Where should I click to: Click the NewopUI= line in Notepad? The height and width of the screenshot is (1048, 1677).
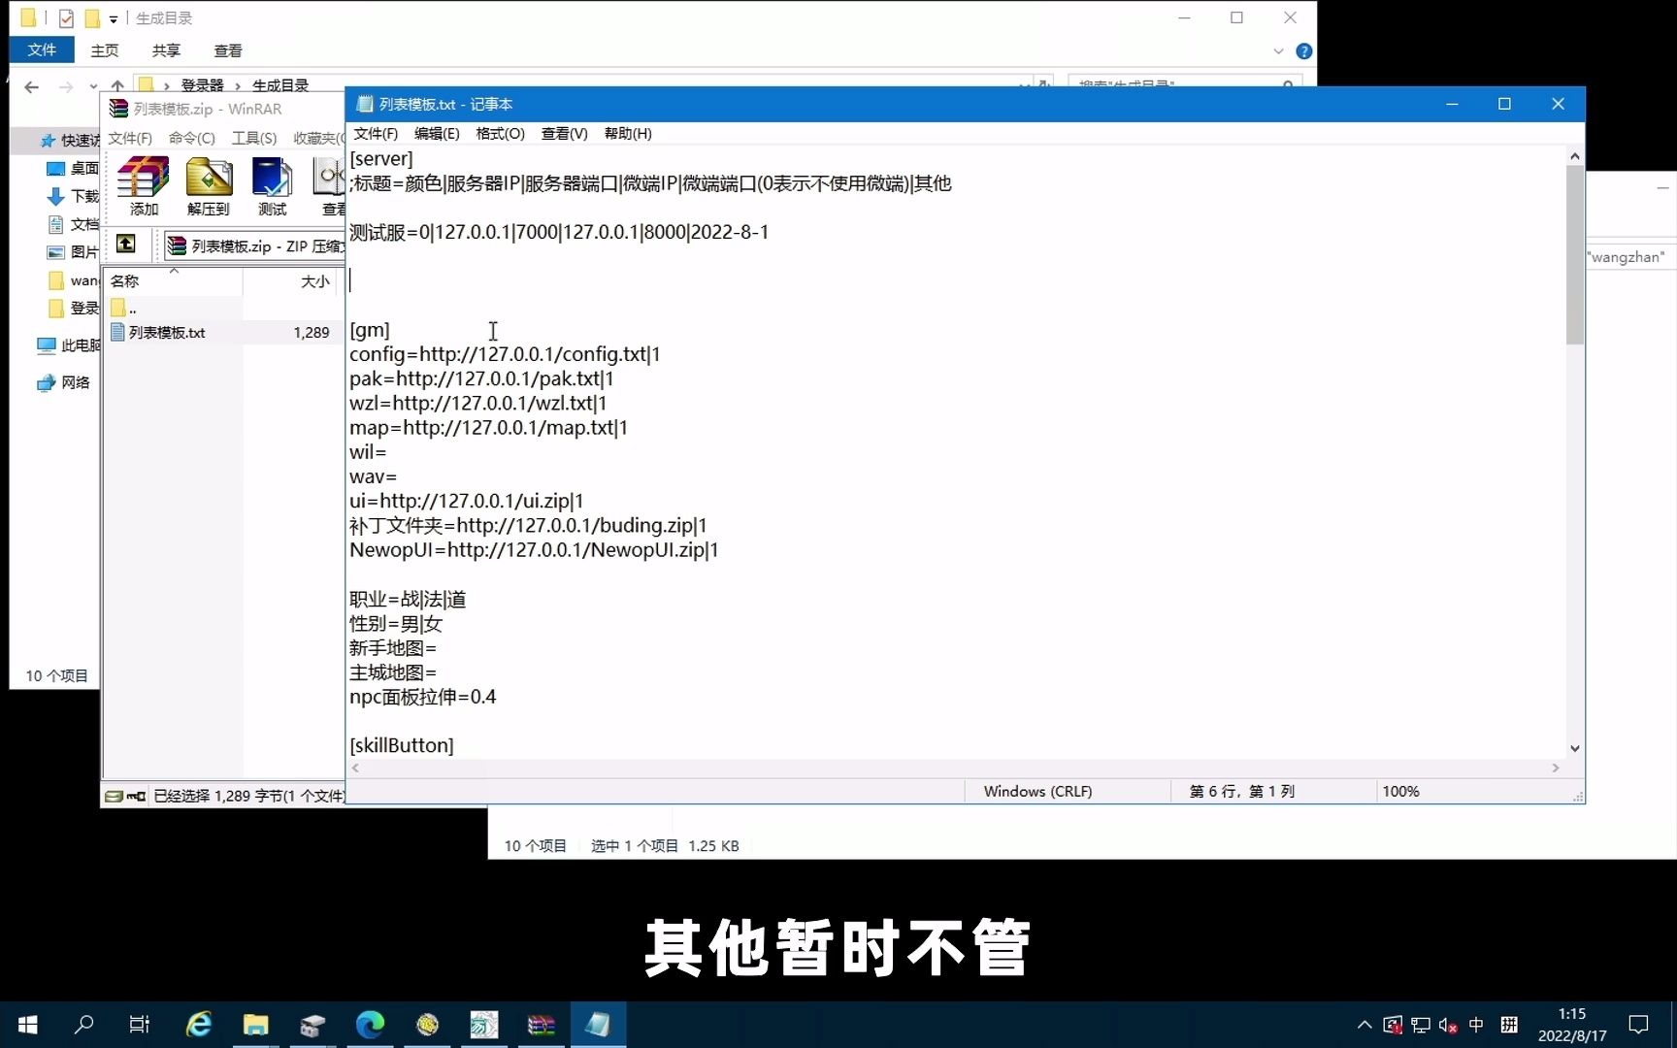click(x=534, y=550)
